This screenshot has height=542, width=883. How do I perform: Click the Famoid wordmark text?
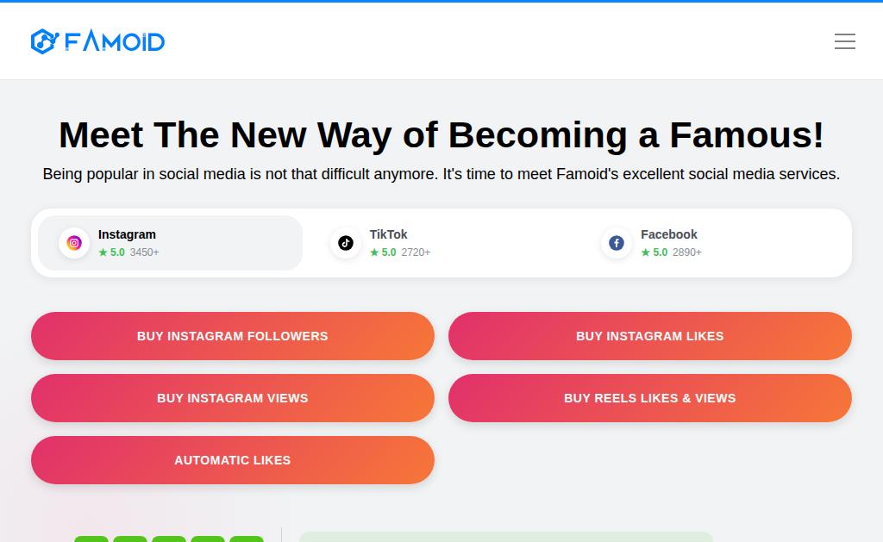tap(115, 41)
